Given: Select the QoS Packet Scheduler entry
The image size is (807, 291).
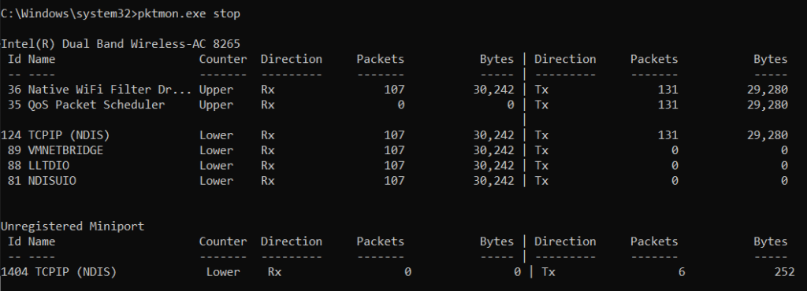Looking at the screenshot, I should [x=96, y=105].
